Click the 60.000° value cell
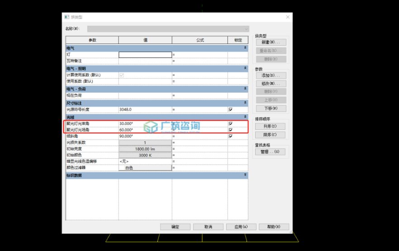 145,130
